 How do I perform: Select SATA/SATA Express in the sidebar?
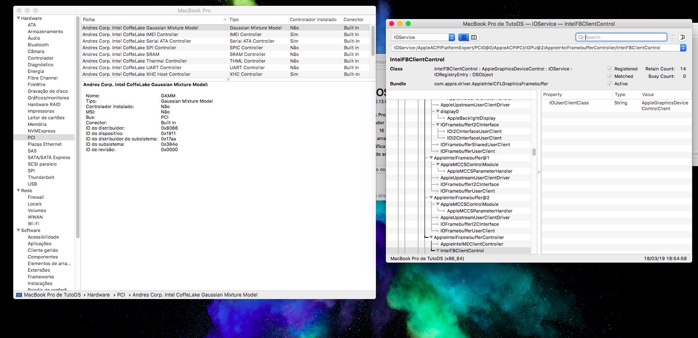tap(49, 157)
